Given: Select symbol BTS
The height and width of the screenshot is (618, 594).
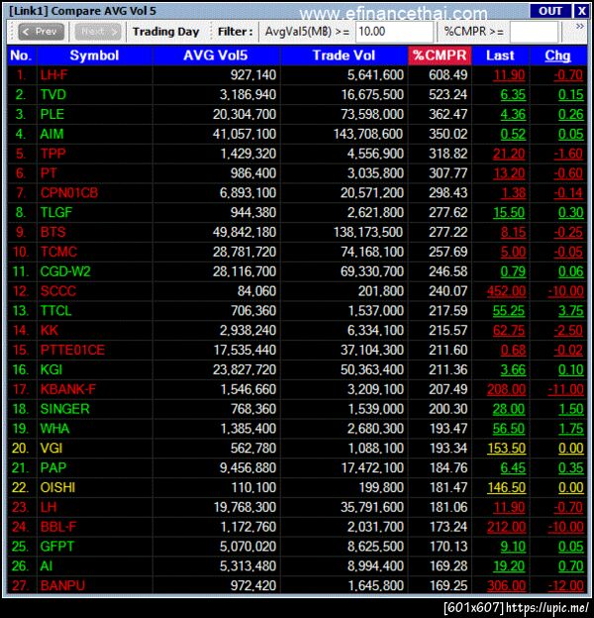Looking at the screenshot, I should pyautogui.click(x=52, y=232).
